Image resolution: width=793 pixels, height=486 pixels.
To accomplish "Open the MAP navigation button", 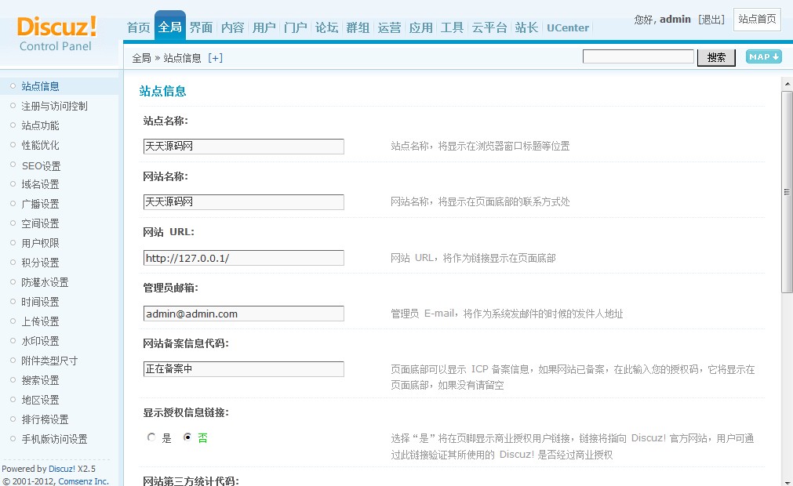I will coord(763,56).
